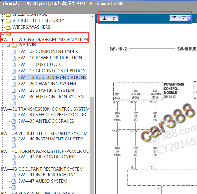Expand the SPEED CONTROL folder
This screenshot has height=194, width=197.
(x=2, y=15)
